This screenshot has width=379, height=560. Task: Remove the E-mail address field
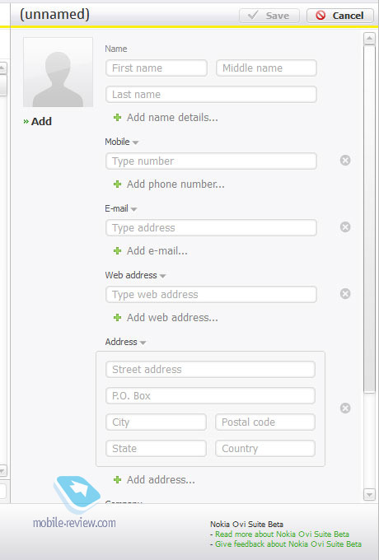point(345,227)
